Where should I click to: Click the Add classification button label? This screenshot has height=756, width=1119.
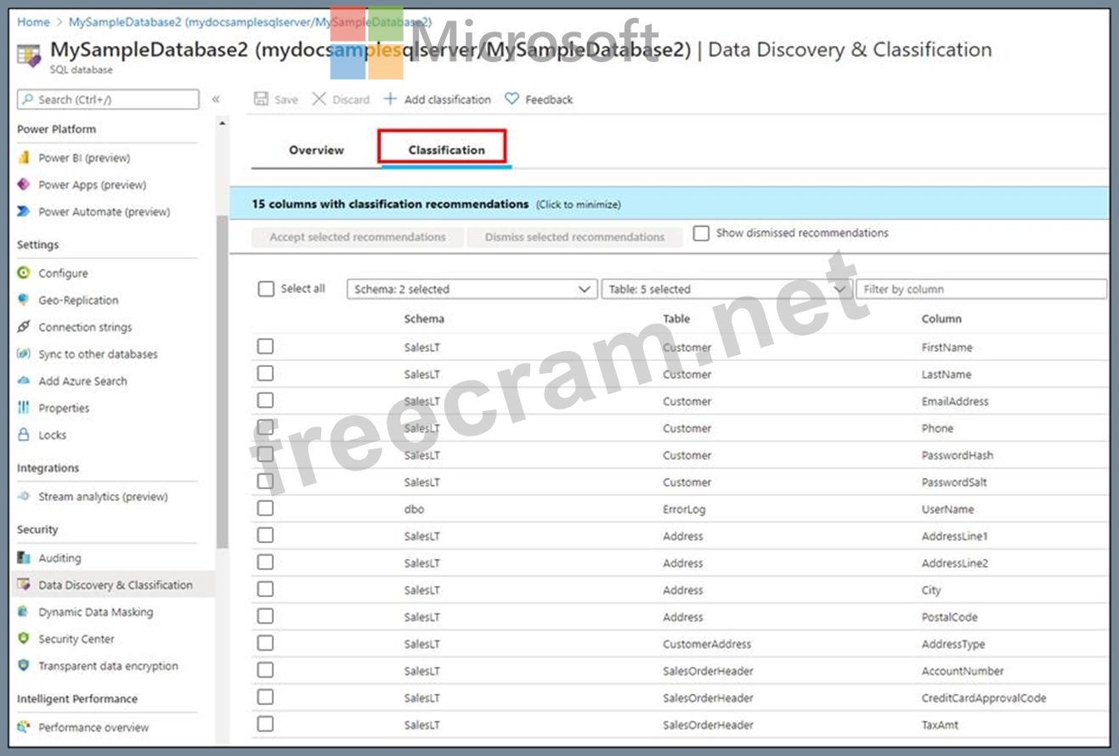[x=448, y=99]
